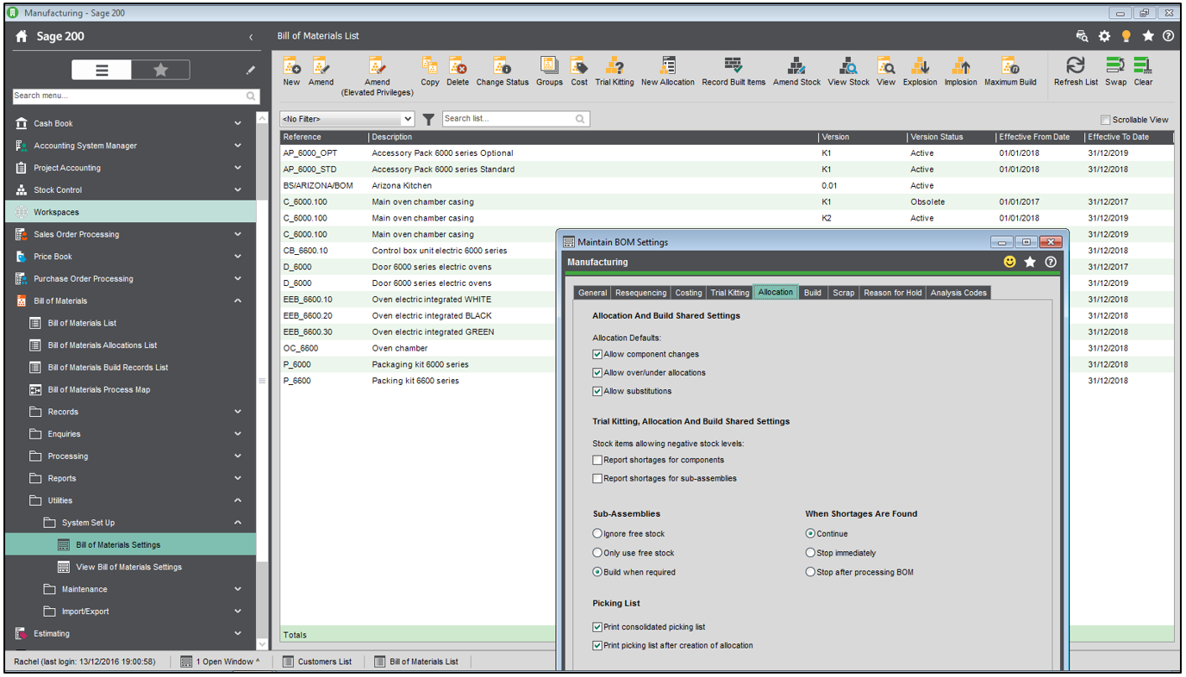Click the Amend toolbar icon
The image size is (1186, 677).
[x=321, y=66]
